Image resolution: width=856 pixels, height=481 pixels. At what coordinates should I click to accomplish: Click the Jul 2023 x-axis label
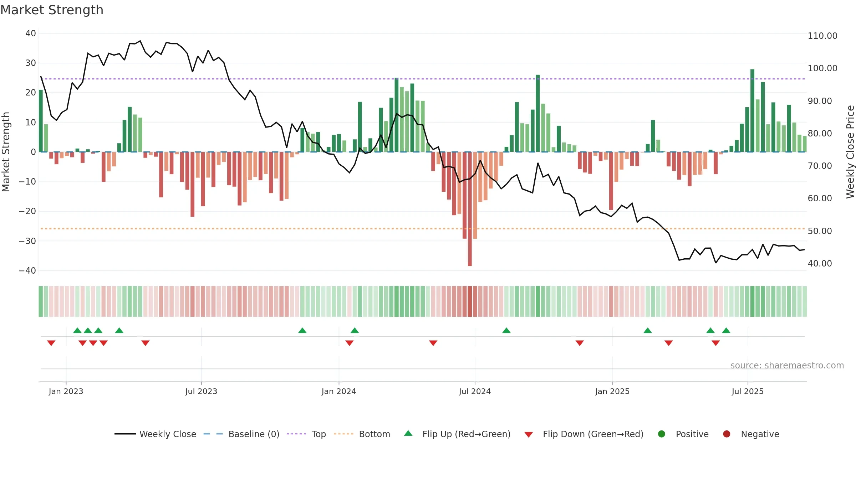[201, 392]
